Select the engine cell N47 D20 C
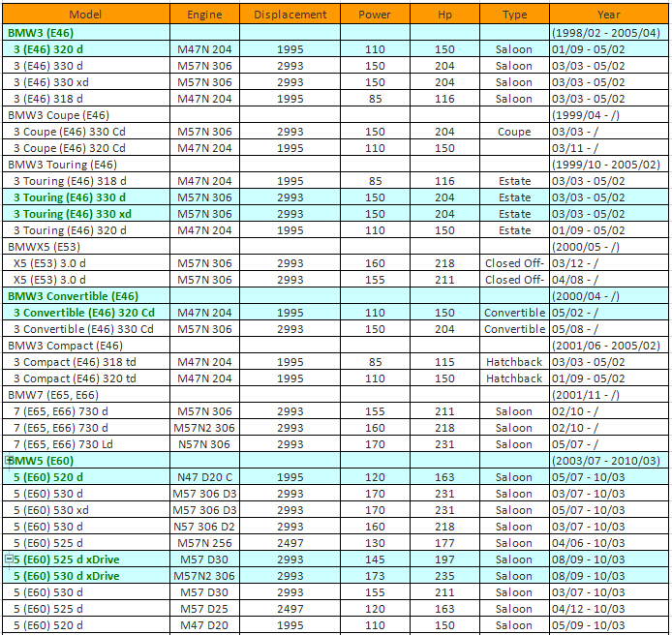 click(204, 477)
